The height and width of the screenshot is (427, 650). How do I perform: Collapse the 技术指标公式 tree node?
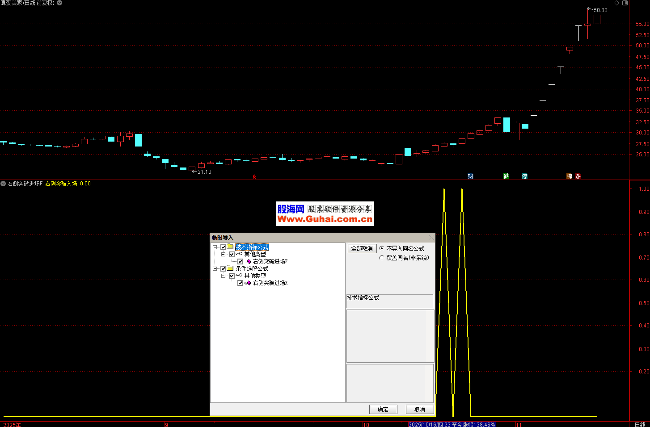[x=215, y=247]
